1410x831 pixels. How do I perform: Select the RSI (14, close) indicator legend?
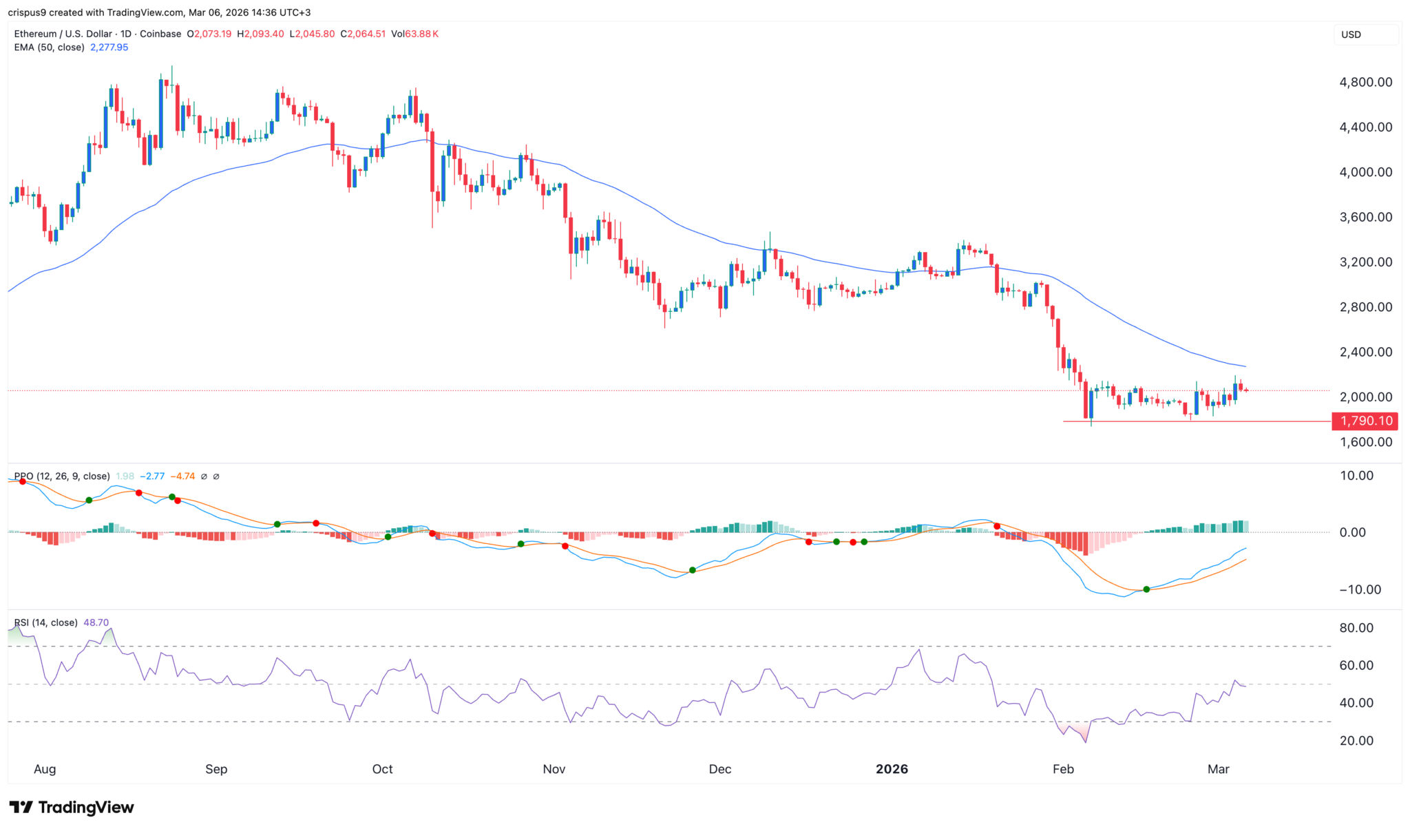(x=46, y=622)
